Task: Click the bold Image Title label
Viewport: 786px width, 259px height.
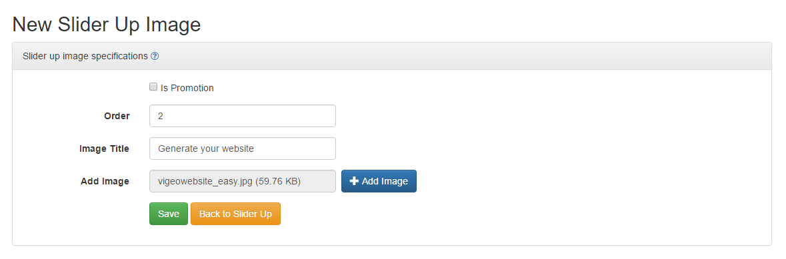Action: pos(104,148)
